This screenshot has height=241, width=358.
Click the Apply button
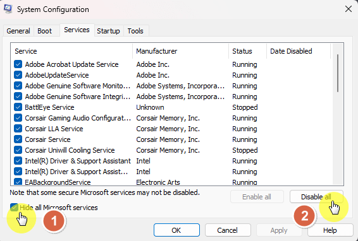[x=279, y=230]
